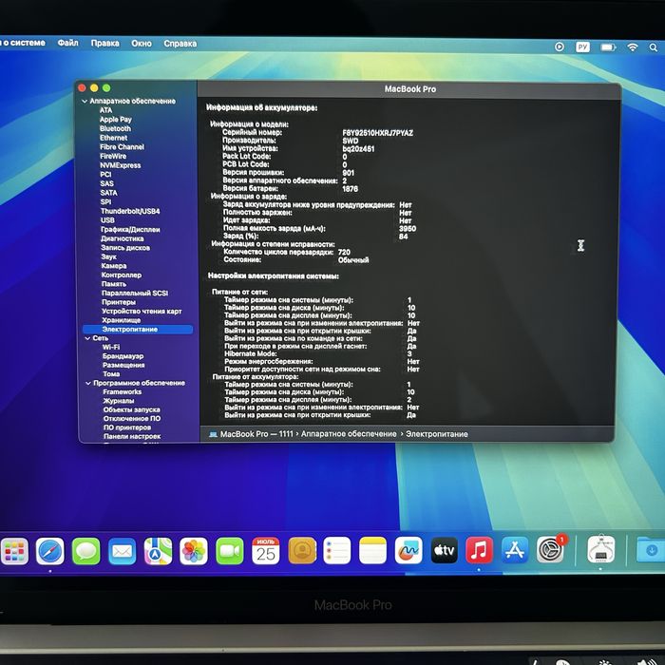This screenshot has width=665, height=665.
Task: Open App Store from the Dock
Action: click(x=515, y=550)
